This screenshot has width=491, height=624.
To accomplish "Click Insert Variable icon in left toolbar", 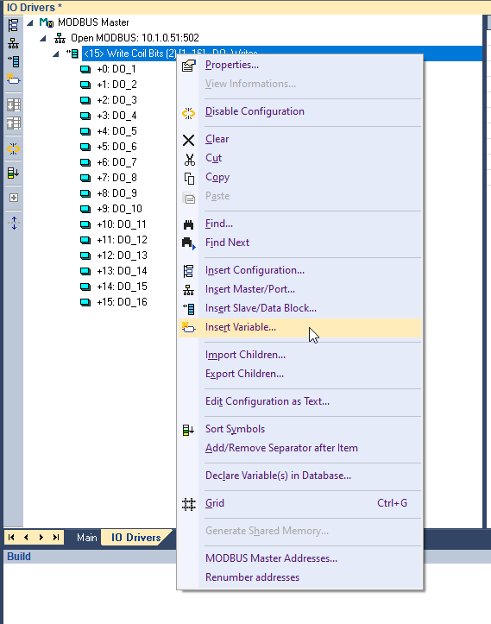I will click(13, 79).
